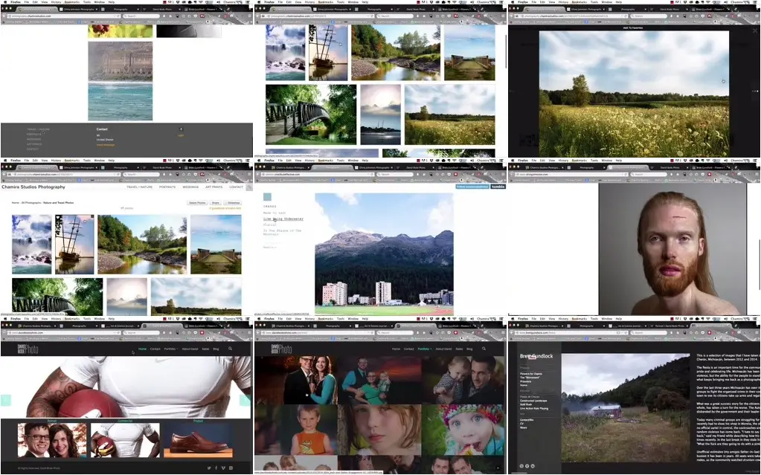761x475 pixels.
Task: Open 'Constructed Landscape' in Brett Gundlock sidebar
Action: point(534,401)
